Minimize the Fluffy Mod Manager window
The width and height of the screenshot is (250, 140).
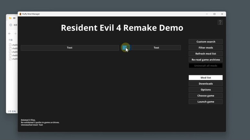(x=207, y=14)
